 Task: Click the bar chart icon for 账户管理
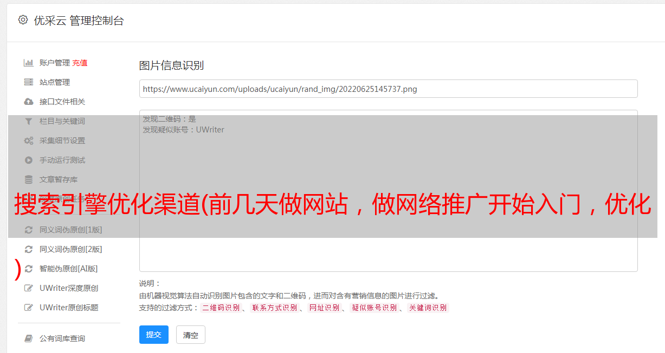[29, 63]
